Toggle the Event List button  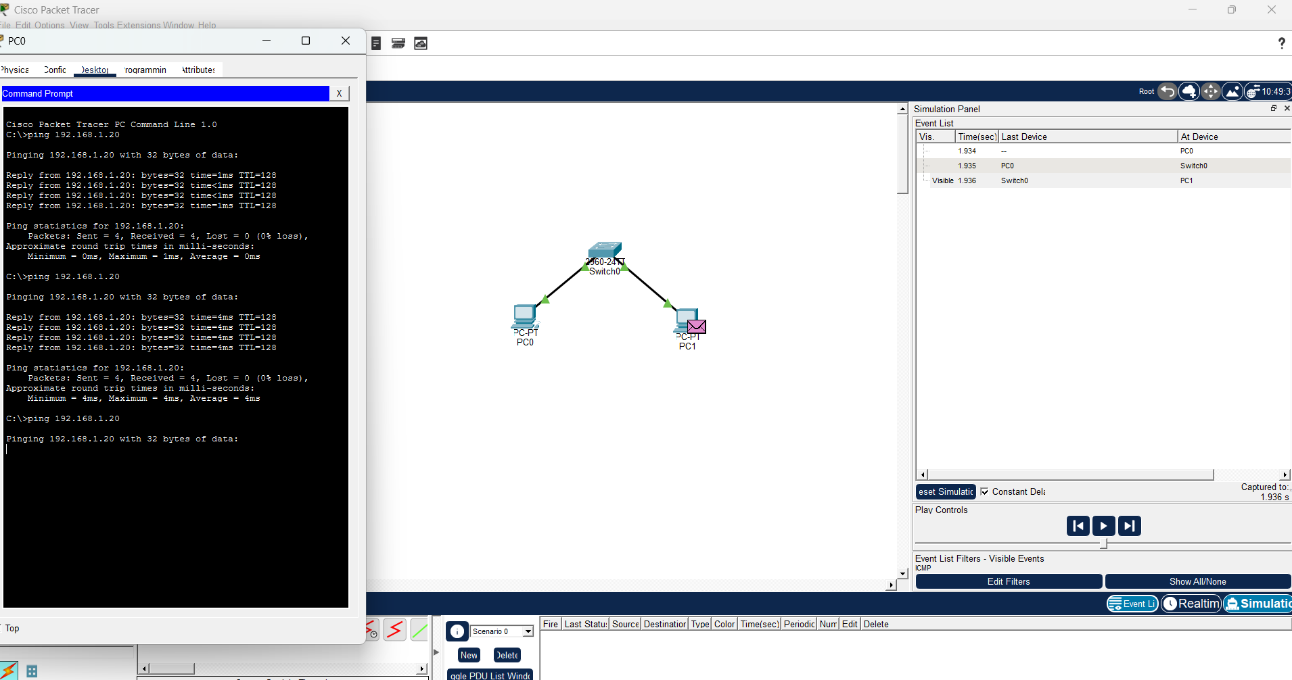point(1133,604)
